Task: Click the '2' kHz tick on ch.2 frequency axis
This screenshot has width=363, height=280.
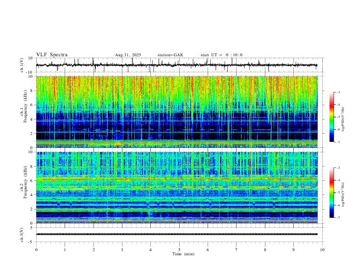Action: click(x=32, y=209)
